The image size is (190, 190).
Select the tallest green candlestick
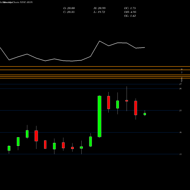(100, 116)
